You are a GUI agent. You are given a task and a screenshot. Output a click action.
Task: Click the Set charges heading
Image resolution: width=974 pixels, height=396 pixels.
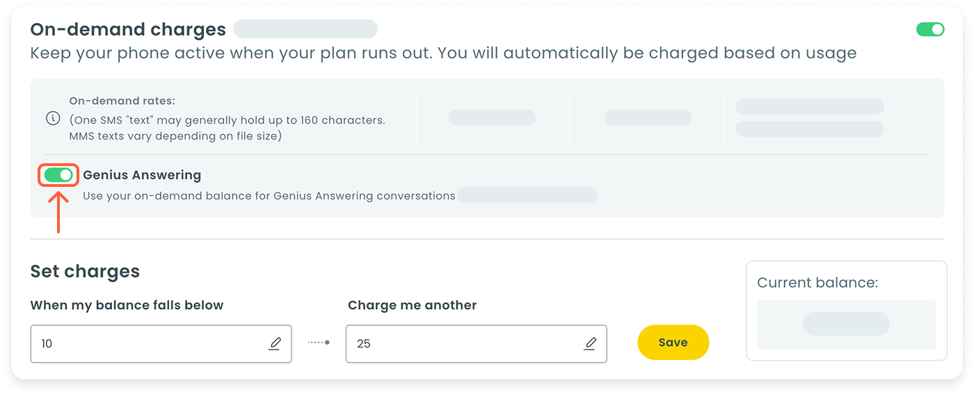tap(85, 271)
